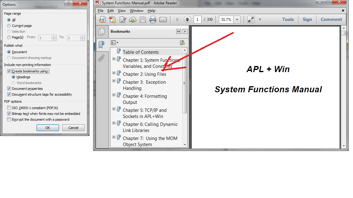The height and width of the screenshot is (198, 353).
Task: Click the Sign/edit document toolbar icon
Action: (x=123, y=20)
